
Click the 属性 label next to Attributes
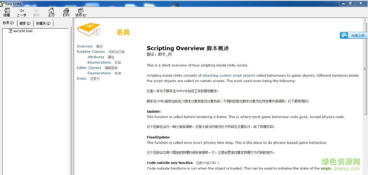pyautogui.click(x=111, y=57)
